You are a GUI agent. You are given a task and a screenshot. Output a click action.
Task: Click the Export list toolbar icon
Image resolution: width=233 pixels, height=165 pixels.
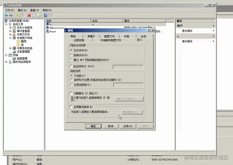39,15
